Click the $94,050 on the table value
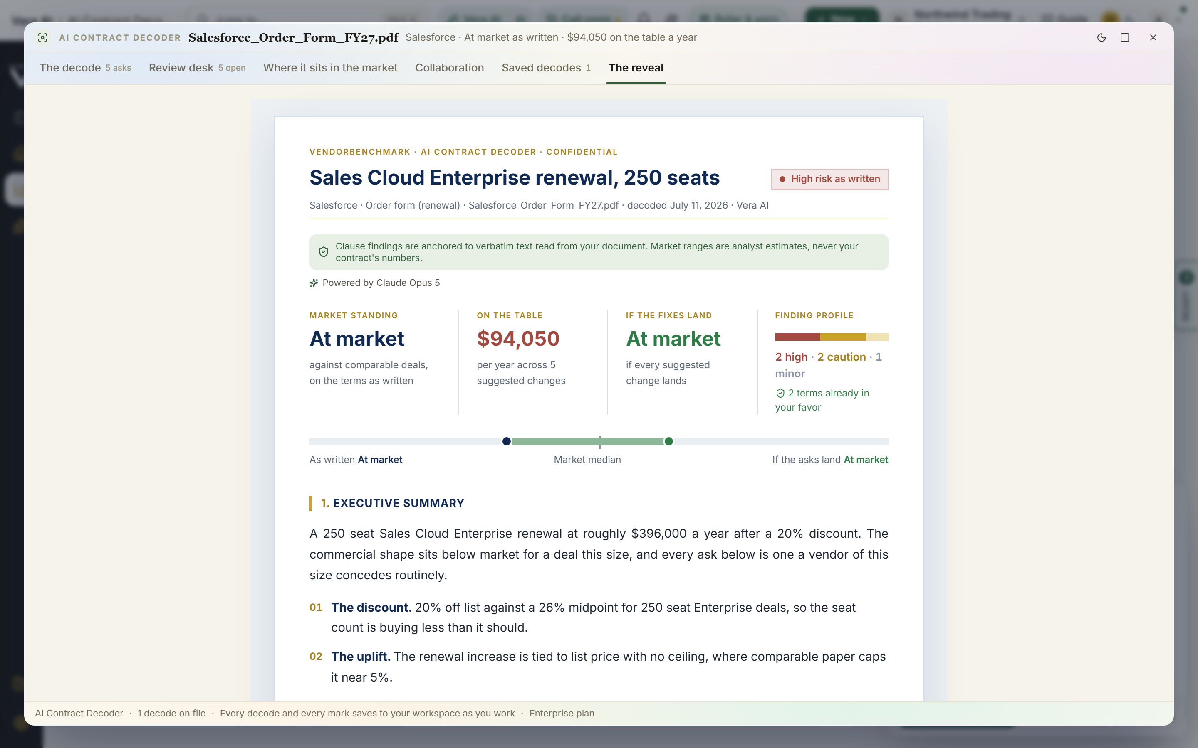This screenshot has height=748, width=1198. (x=518, y=339)
